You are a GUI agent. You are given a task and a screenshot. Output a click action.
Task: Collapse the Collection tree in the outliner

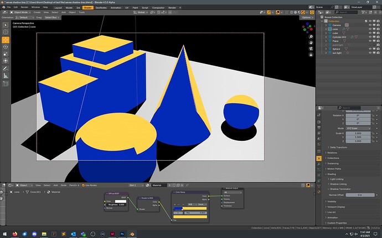(x=322, y=21)
